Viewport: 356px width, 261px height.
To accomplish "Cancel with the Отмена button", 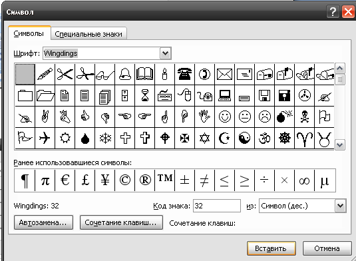I will (x=327, y=248).
